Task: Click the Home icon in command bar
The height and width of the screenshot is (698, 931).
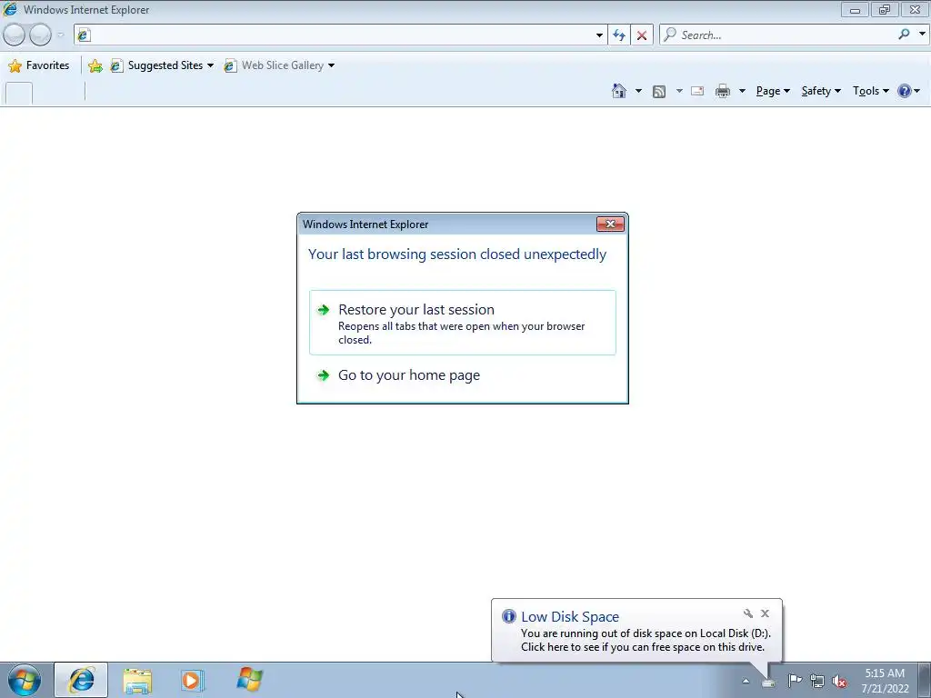Action: (619, 91)
